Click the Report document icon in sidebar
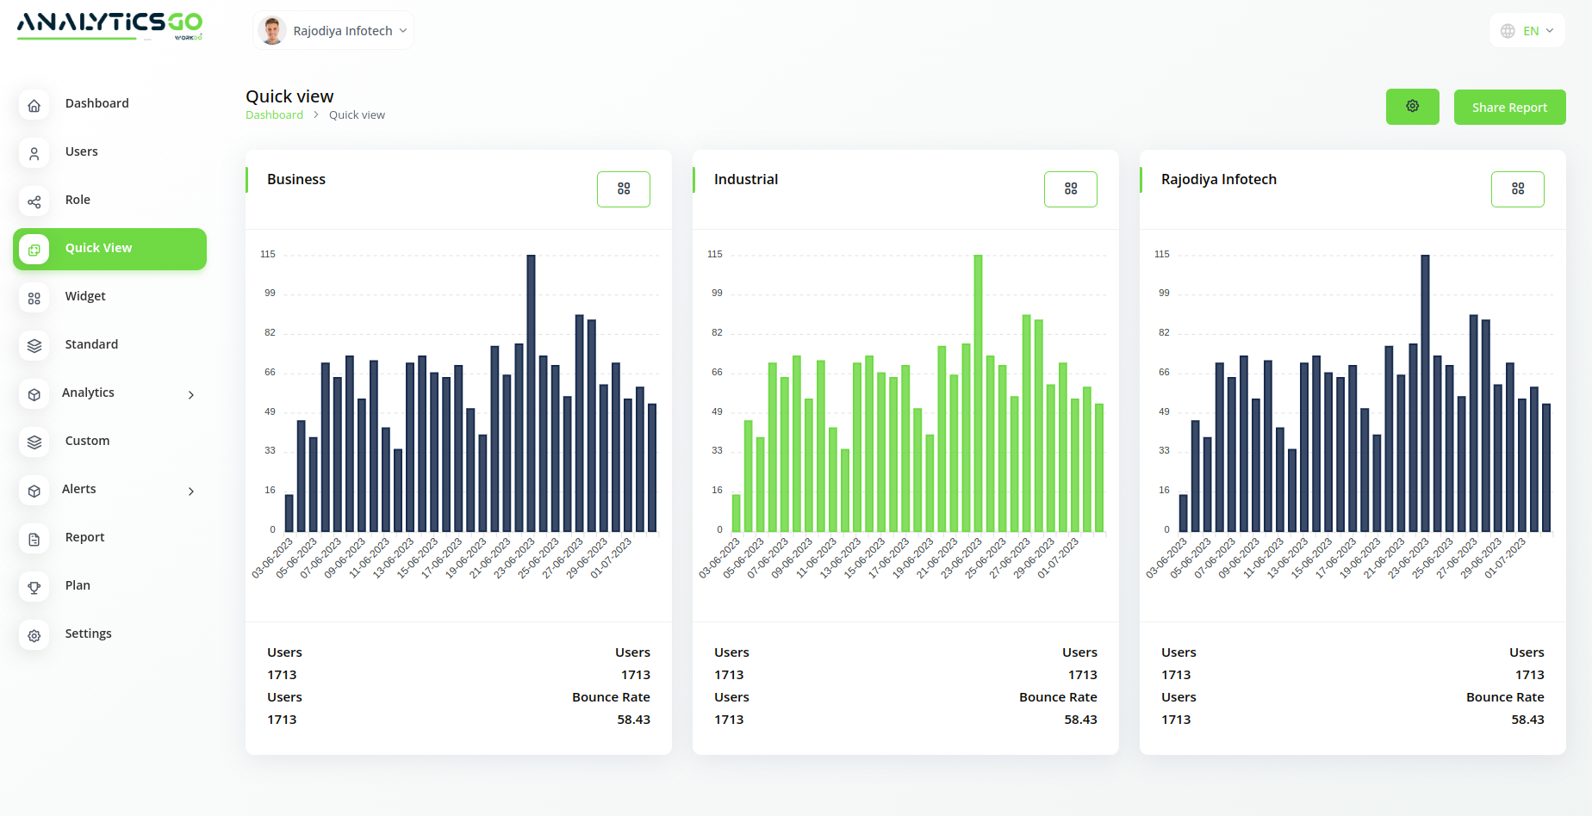This screenshot has width=1592, height=816. [x=34, y=540]
